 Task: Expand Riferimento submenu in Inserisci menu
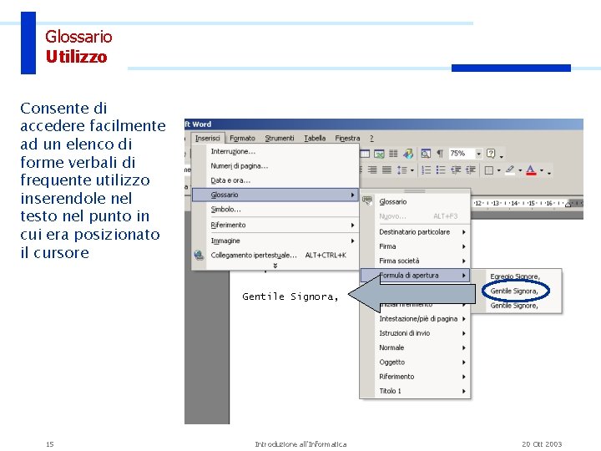pos(275,225)
